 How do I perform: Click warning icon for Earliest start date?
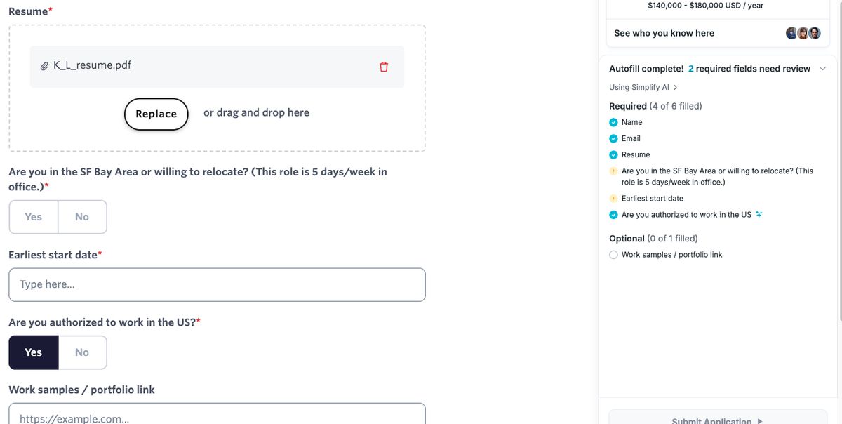[613, 198]
